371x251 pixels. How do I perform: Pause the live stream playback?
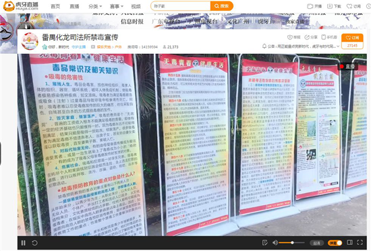click(x=24, y=243)
